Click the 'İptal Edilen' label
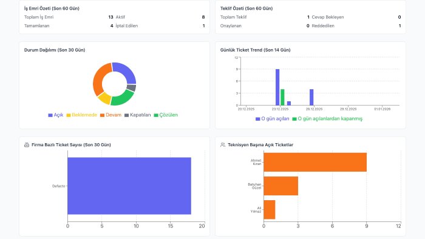This screenshot has width=425, height=239. [126, 25]
